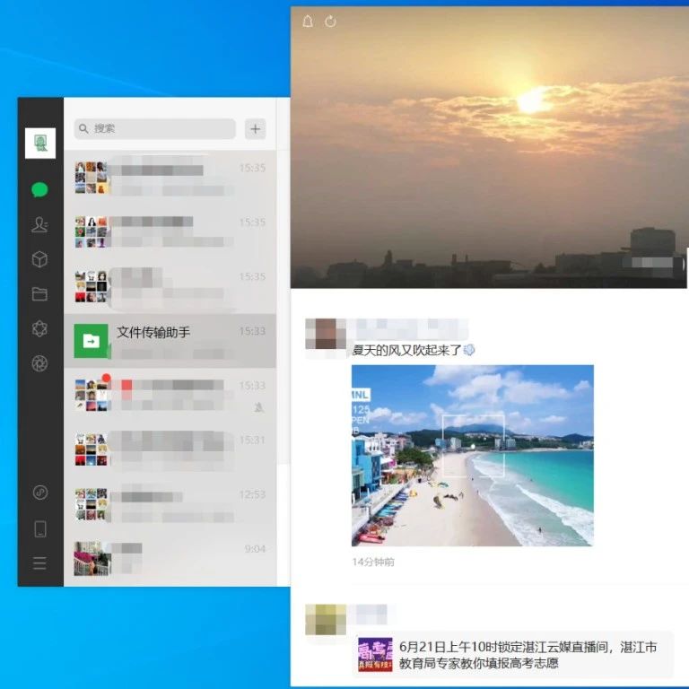Open the beach photo in the Moments post
This screenshot has width=689, height=689.
click(473, 456)
